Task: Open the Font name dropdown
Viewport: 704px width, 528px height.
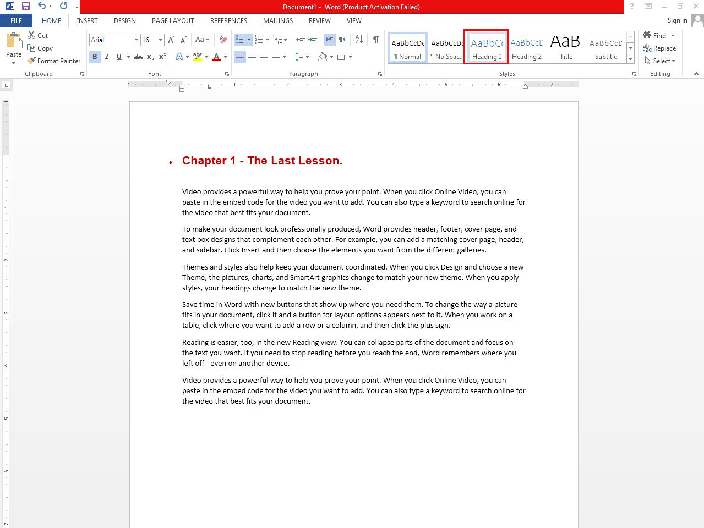Action: tap(135, 40)
